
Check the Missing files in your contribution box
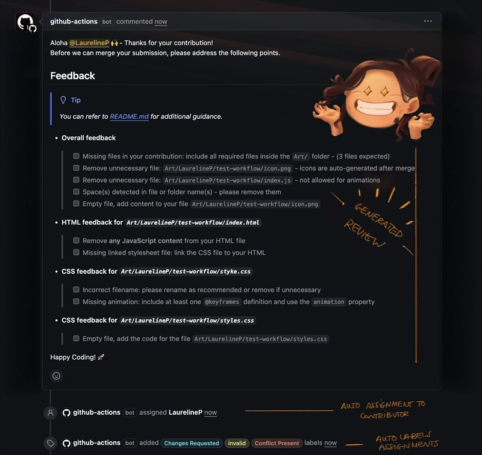(77, 156)
